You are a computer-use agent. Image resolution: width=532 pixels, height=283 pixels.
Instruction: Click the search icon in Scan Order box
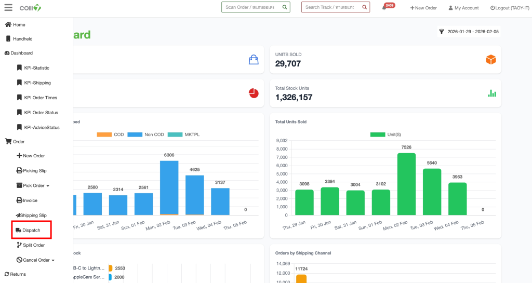(284, 7)
